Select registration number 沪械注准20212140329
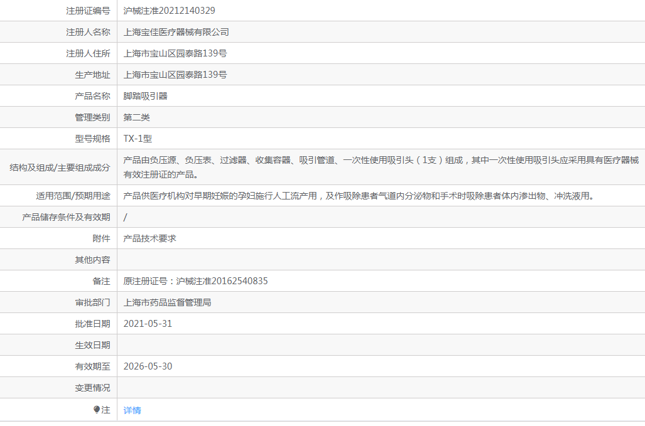Viewport: 645px width, 426px height. tap(169, 11)
